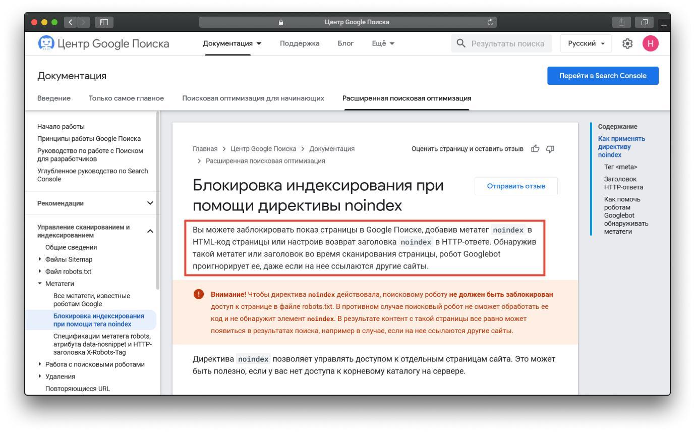
Task: Open a new tab with plus icon
Action: (664, 25)
